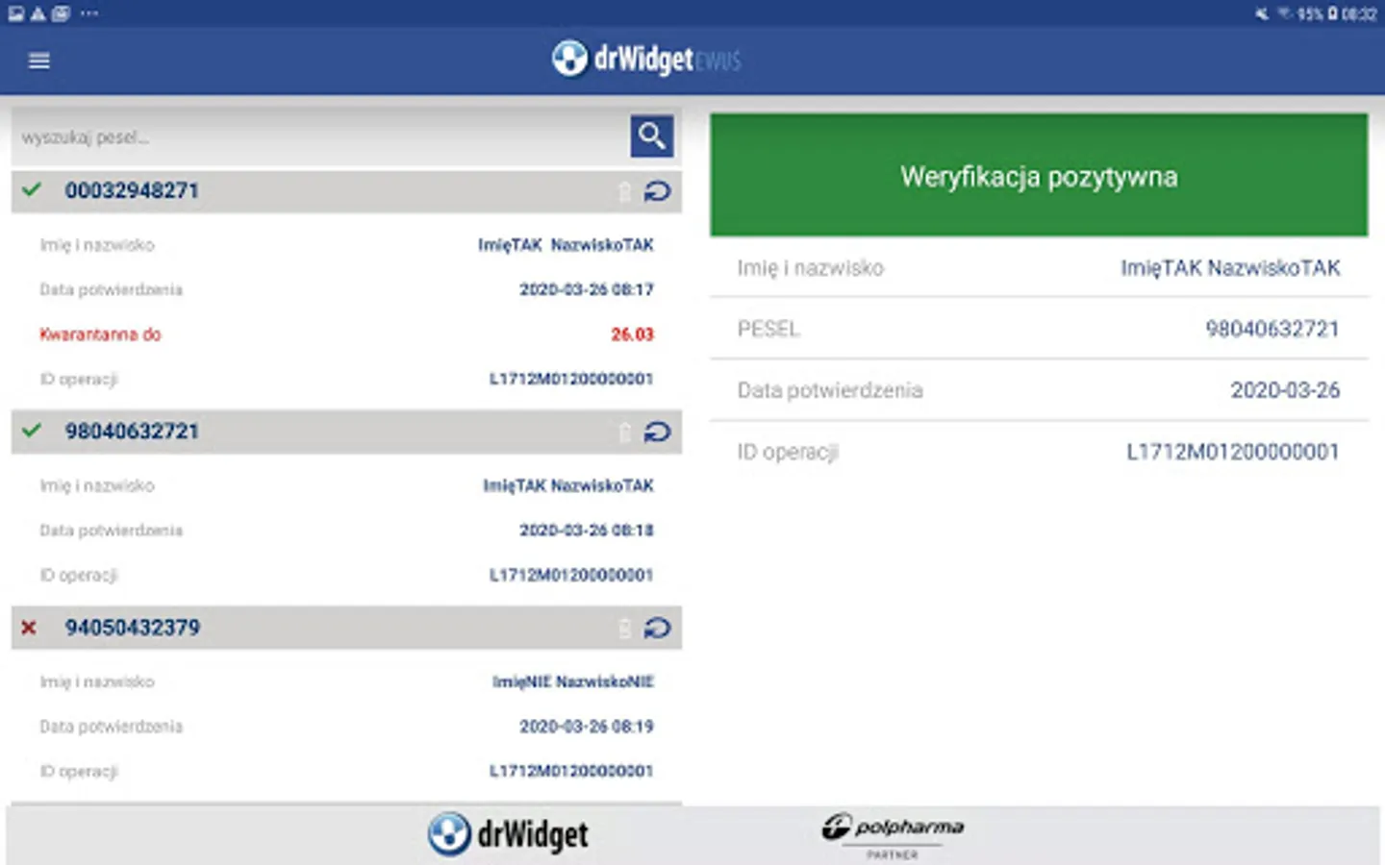The height and width of the screenshot is (865, 1385).
Task: Click green checkmark beside 98040632721
Action: pyautogui.click(x=32, y=430)
